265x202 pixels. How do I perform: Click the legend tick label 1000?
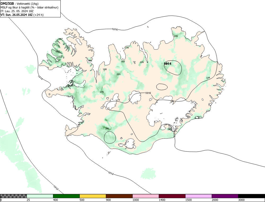point(135,200)
